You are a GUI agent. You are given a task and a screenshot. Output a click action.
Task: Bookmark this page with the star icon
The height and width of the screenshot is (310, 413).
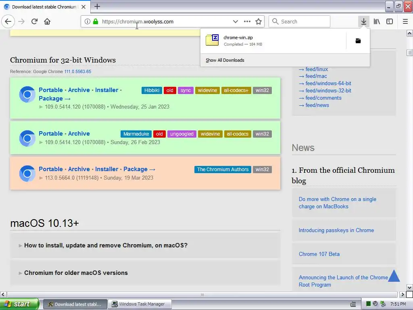(259, 21)
